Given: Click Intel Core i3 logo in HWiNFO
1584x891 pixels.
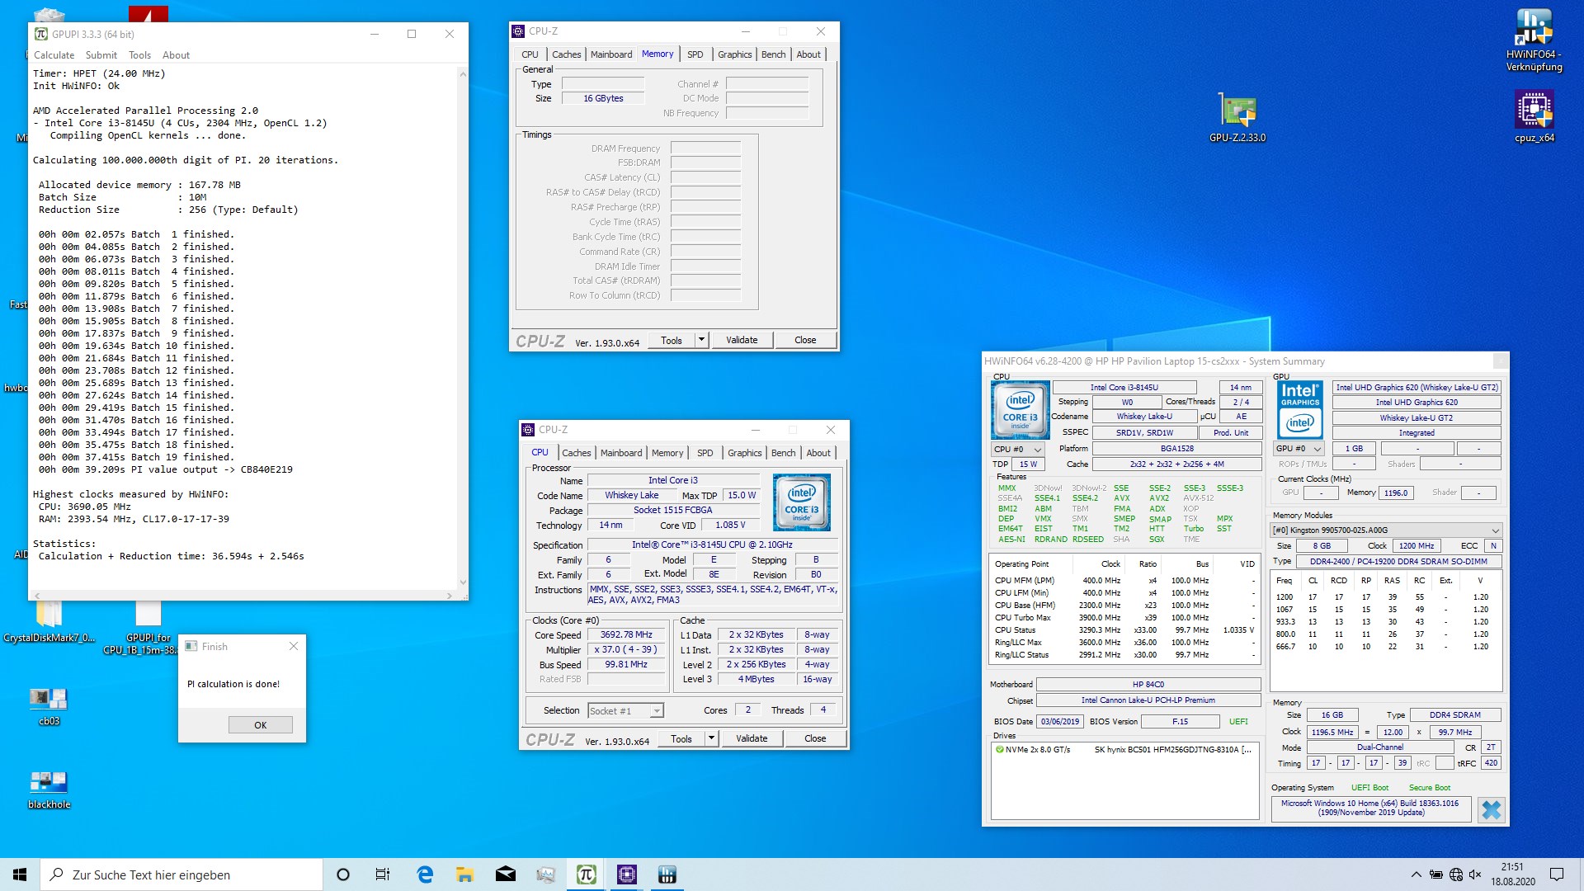Looking at the screenshot, I should pyautogui.click(x=1020, y=409).
